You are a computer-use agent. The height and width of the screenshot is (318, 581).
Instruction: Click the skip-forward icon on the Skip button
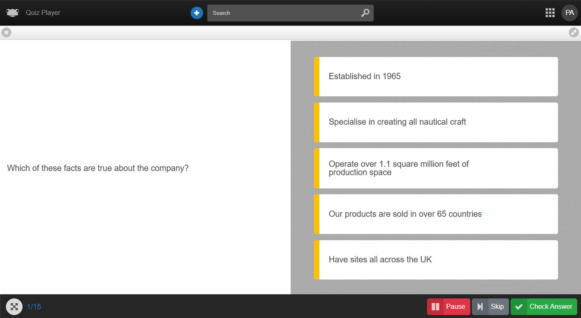481,306
